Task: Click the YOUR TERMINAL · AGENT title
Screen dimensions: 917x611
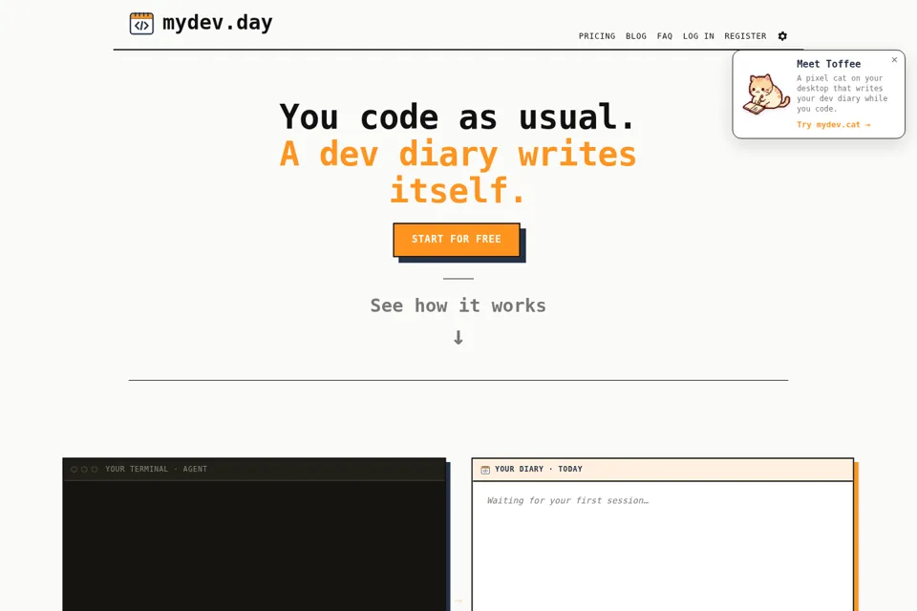Action: point(156,469)
